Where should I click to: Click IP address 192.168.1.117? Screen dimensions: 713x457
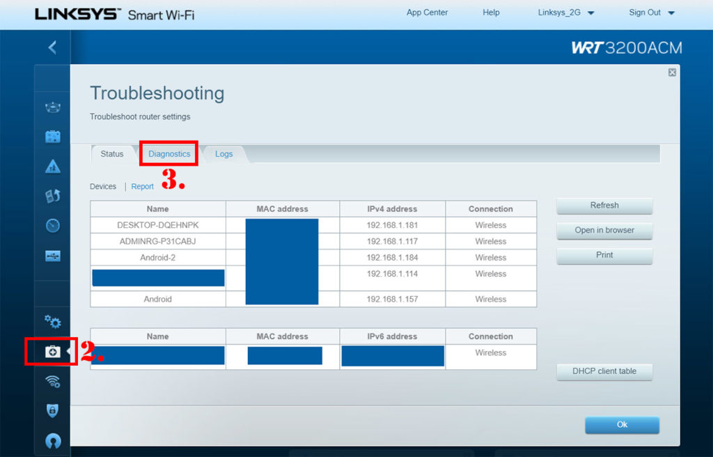(x=392, y=241)
